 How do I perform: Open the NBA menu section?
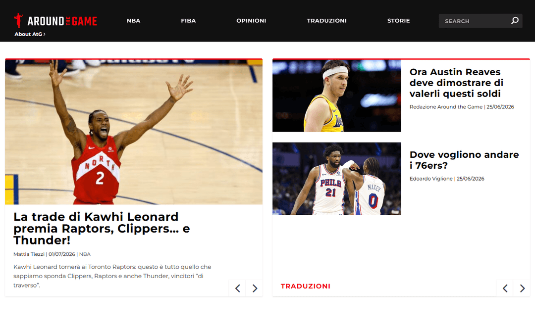[x=133, y=21]
